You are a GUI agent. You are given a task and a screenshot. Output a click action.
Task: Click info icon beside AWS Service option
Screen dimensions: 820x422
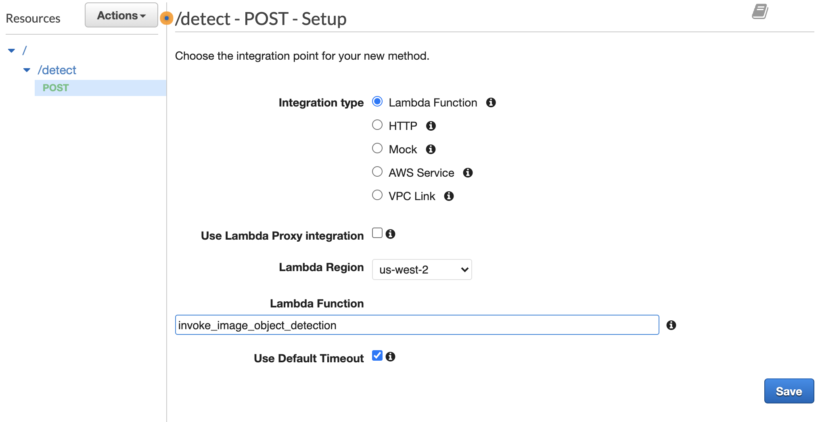pyautogui.click(x=468, y=173)
